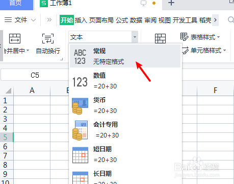Viewport: 234px width, 184px height.
Task: Add a new tab with plus button
Action: (x=171, y=3)
